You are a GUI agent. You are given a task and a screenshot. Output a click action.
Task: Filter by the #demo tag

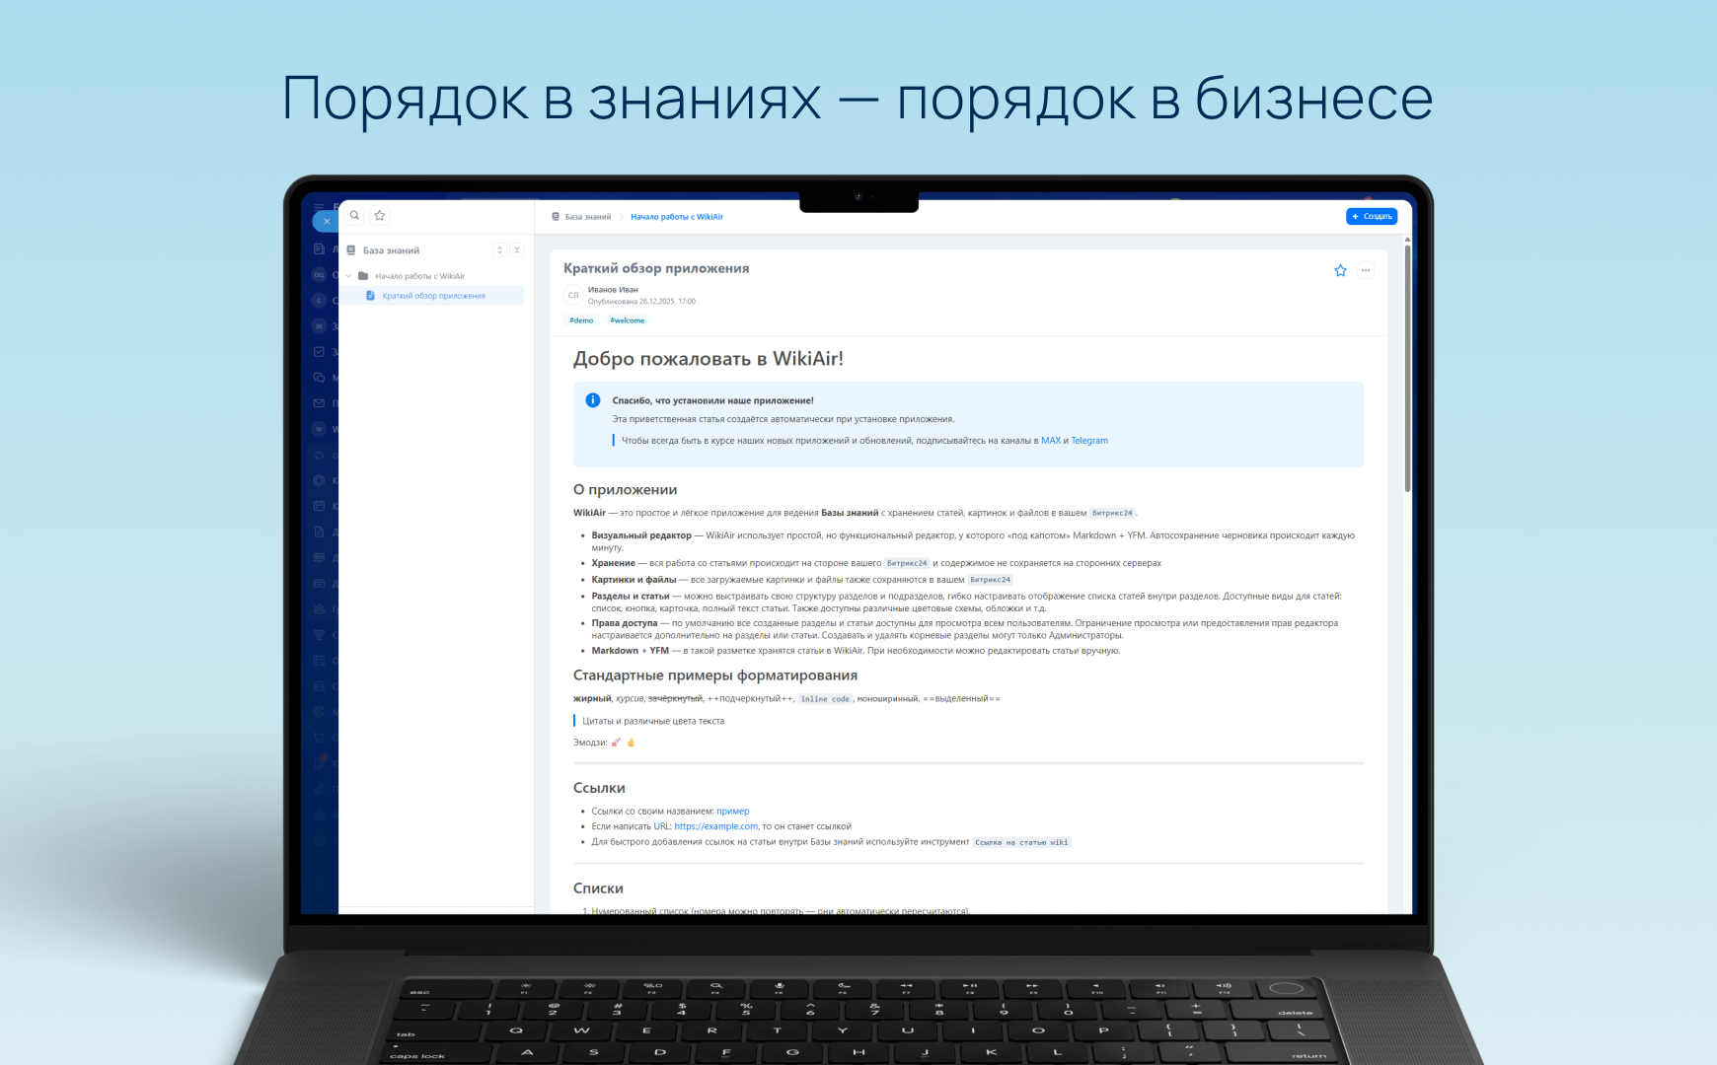pos(581,320)
